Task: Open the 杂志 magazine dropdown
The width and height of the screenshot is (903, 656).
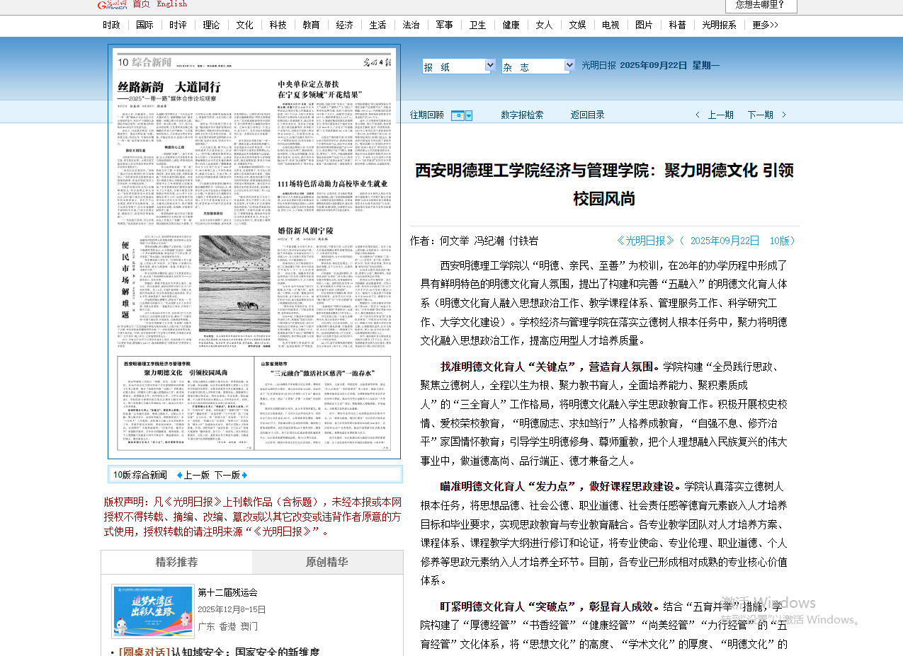Action: coord(569,66)
